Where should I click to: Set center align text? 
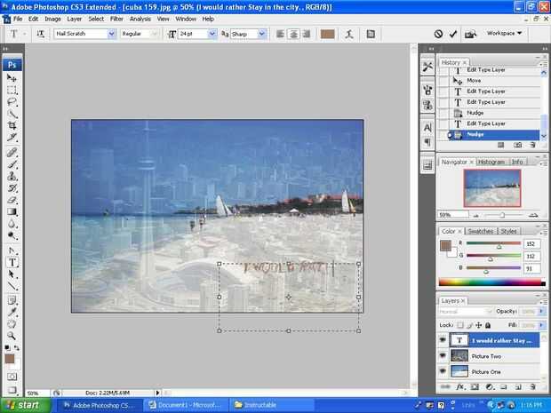pyautogui.click(x=293, y=34)
